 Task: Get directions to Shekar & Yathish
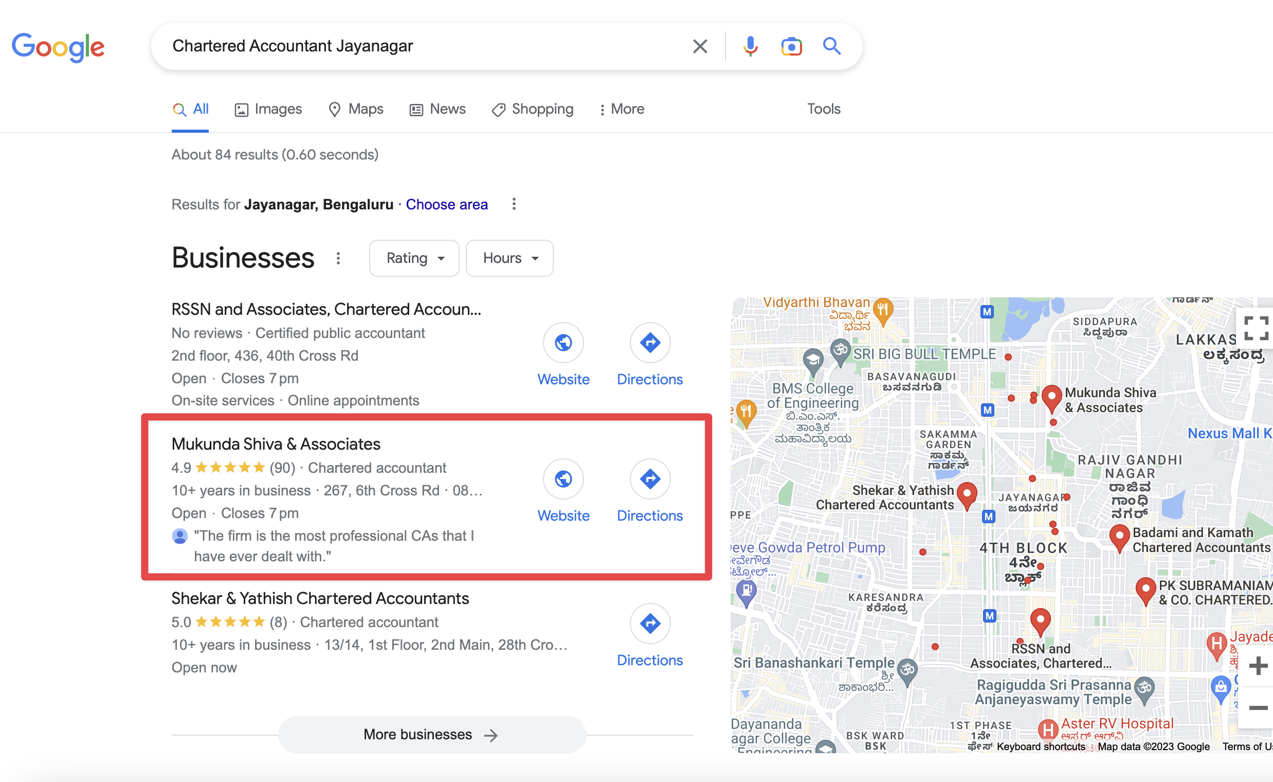(x=650, y=624)
